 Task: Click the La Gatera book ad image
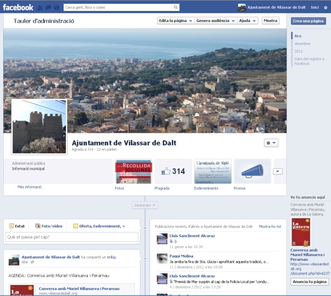click(301, 232)
